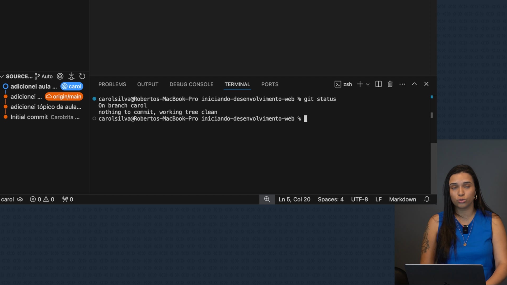Viewport: 507px width, 285px height.
Task: Open the terminal panel's more actions ellipsis
Action: click(402, 84)
